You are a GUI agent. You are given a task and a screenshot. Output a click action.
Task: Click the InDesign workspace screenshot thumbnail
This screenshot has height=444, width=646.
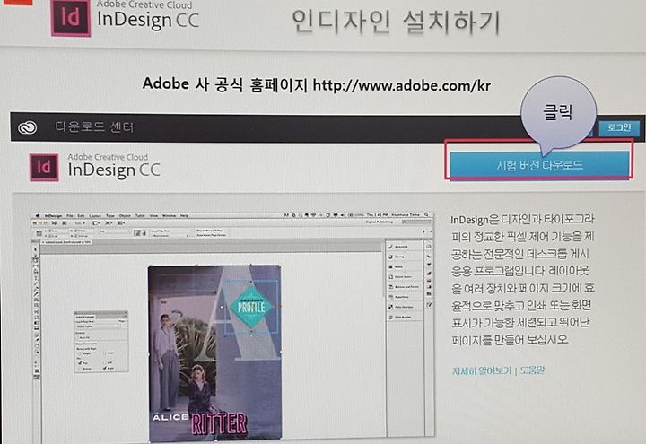232,326
